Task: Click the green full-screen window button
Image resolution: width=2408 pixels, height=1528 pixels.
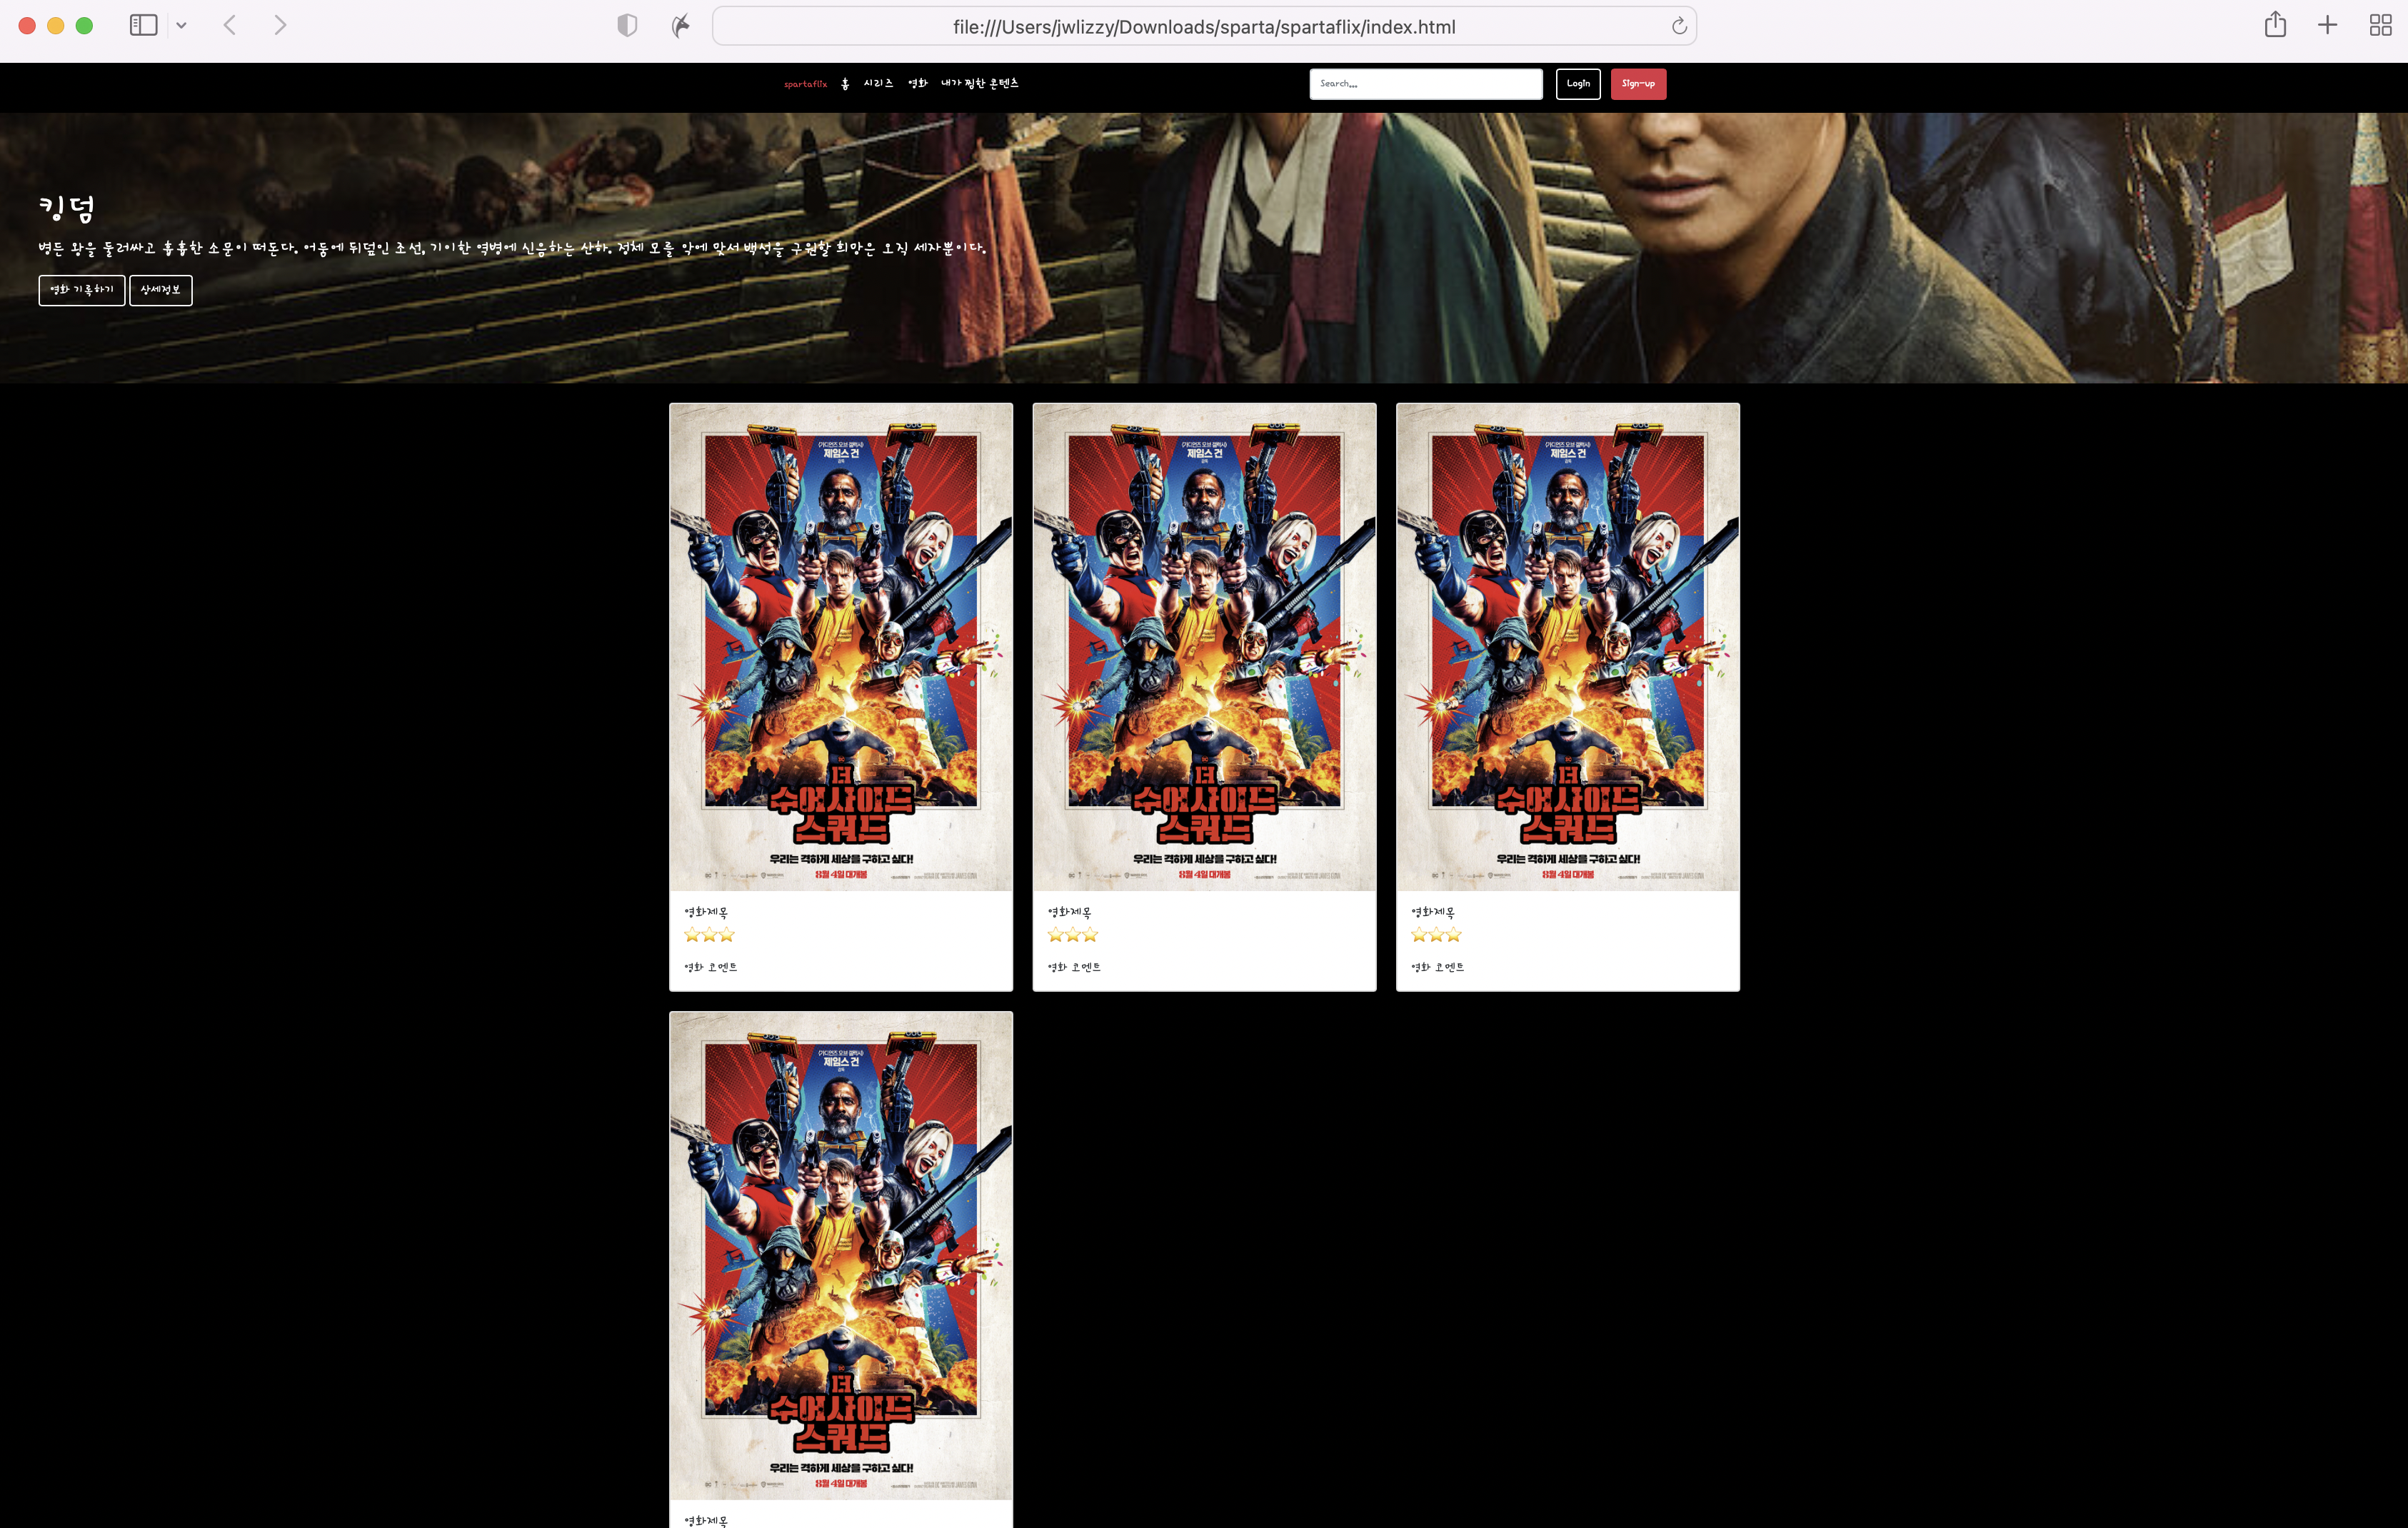Action: click(x=85, y=26)
